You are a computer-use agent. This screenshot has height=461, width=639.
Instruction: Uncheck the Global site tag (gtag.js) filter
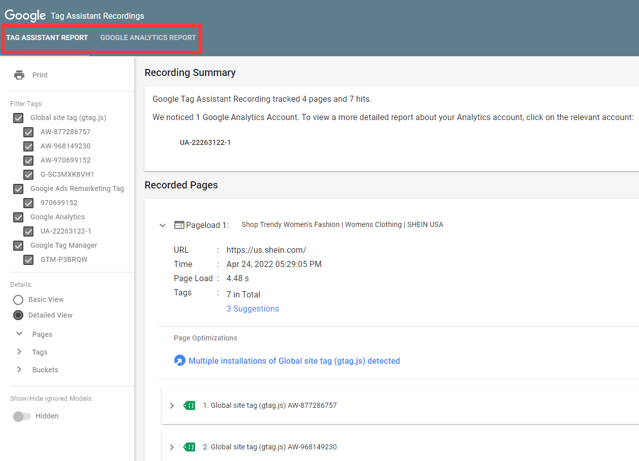point(18,118)
